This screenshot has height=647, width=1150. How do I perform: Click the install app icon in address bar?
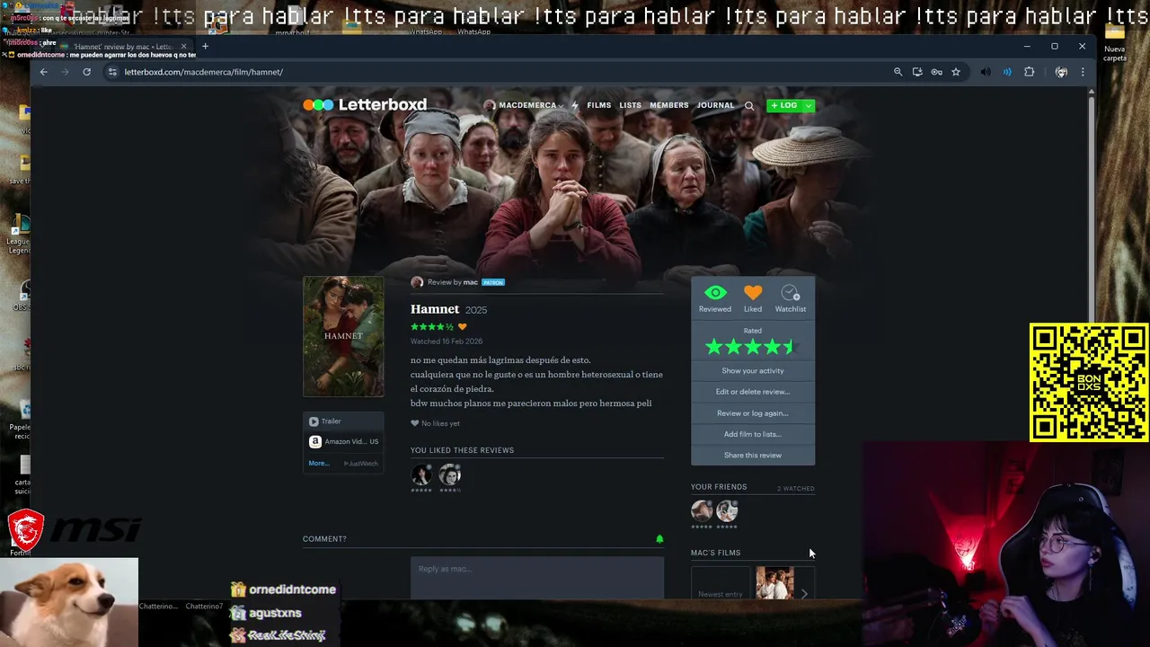(917, 72)
